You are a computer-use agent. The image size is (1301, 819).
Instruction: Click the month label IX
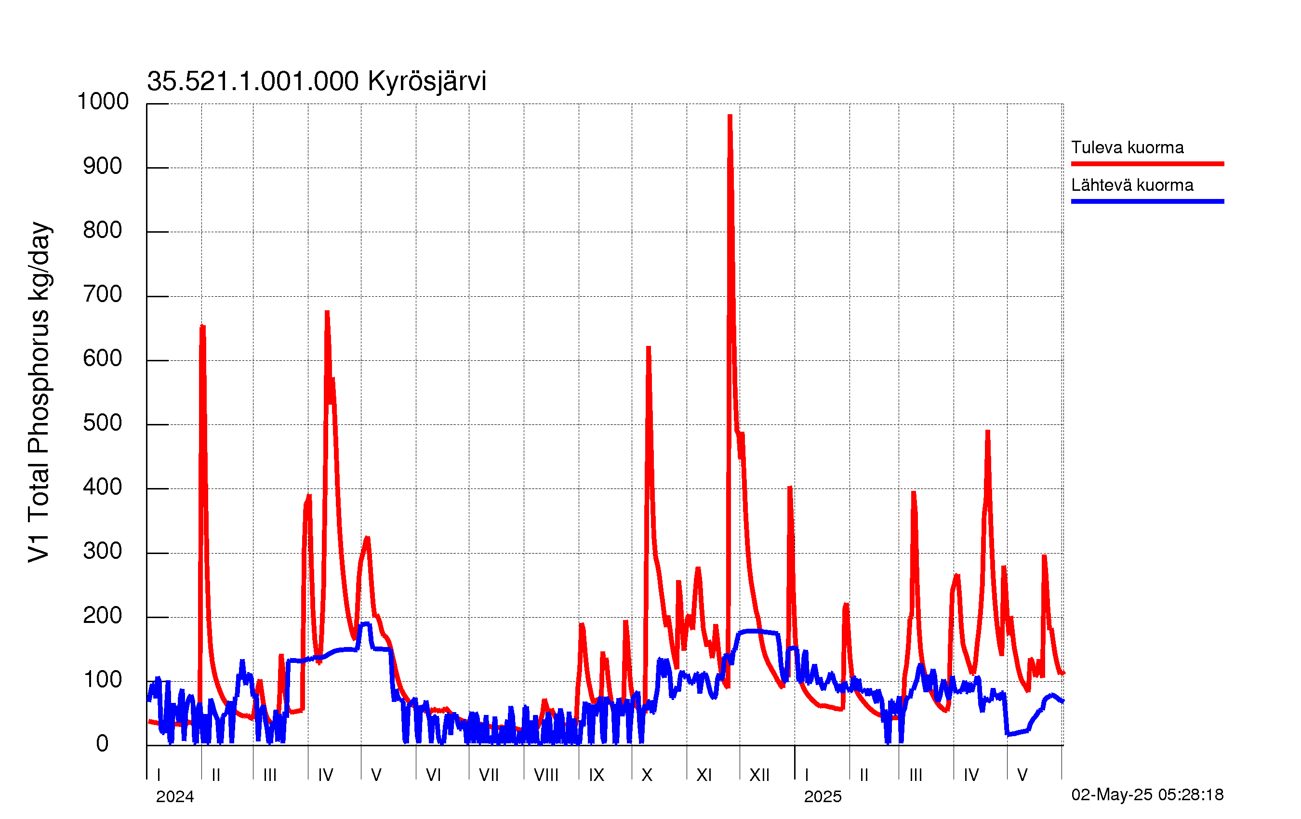(597, 775)
